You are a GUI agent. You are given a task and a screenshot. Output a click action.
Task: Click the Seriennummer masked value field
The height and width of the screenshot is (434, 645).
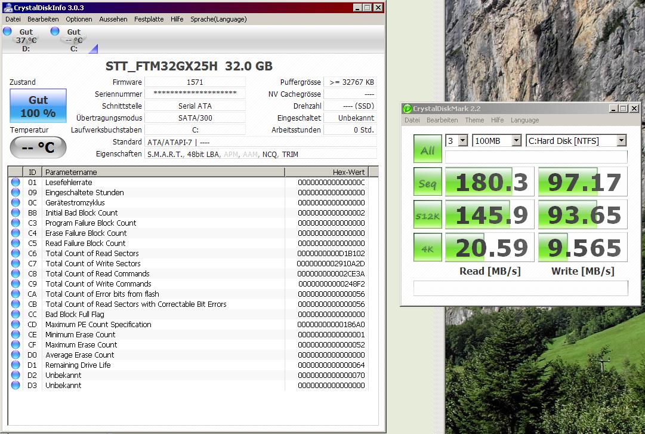point(195,94)
